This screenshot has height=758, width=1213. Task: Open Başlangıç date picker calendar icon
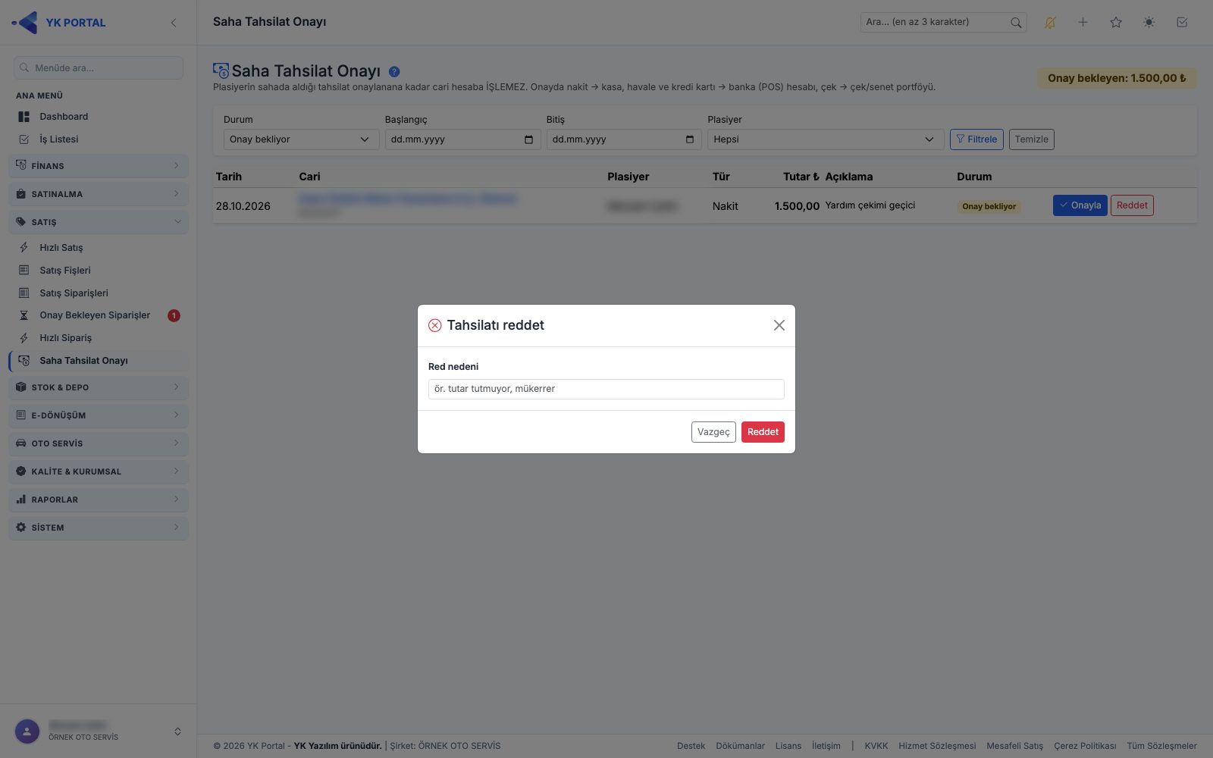point(528,139)
